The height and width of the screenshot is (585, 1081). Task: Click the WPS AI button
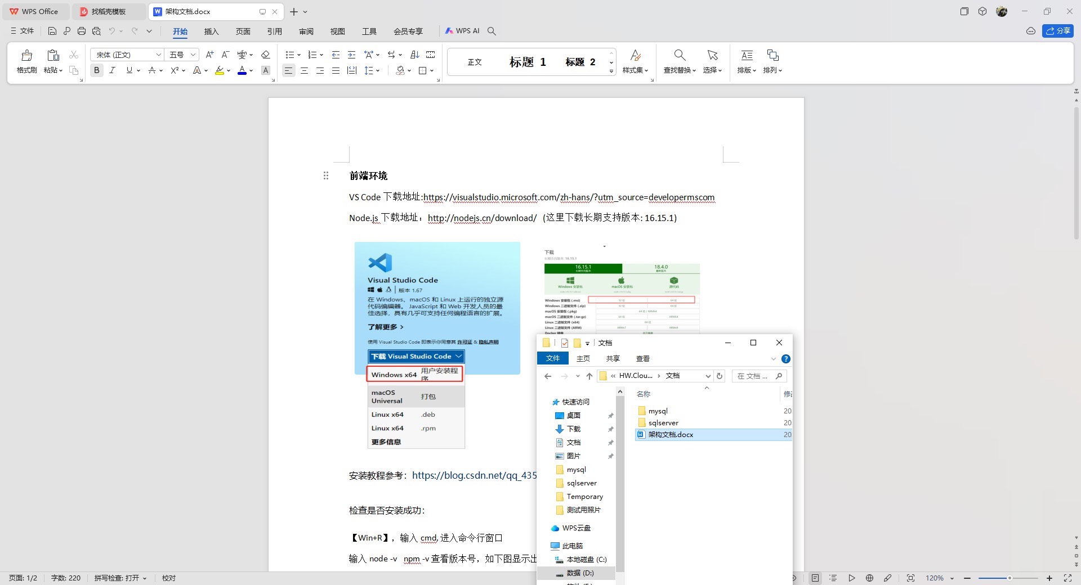462,31
